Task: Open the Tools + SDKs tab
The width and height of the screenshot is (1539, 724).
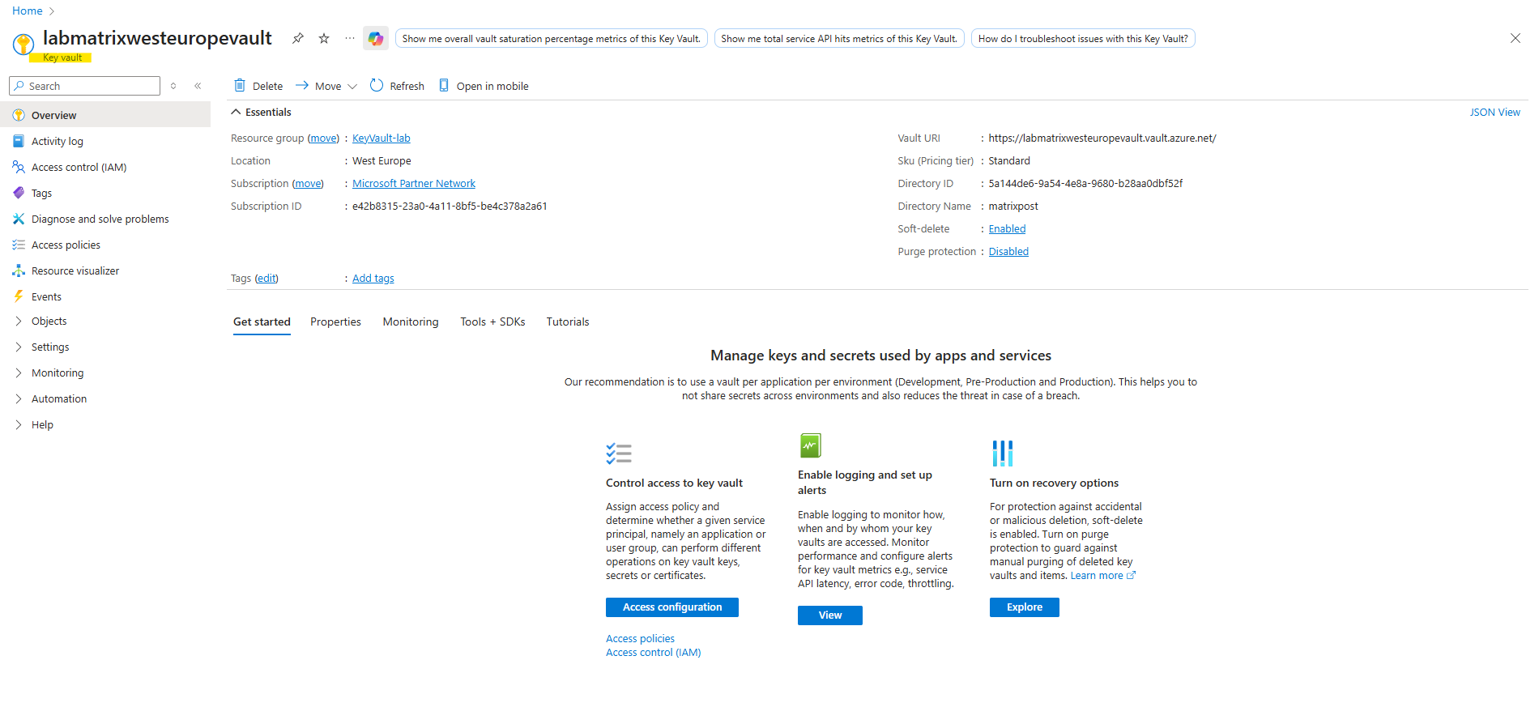Action: [x=492, y=322]
